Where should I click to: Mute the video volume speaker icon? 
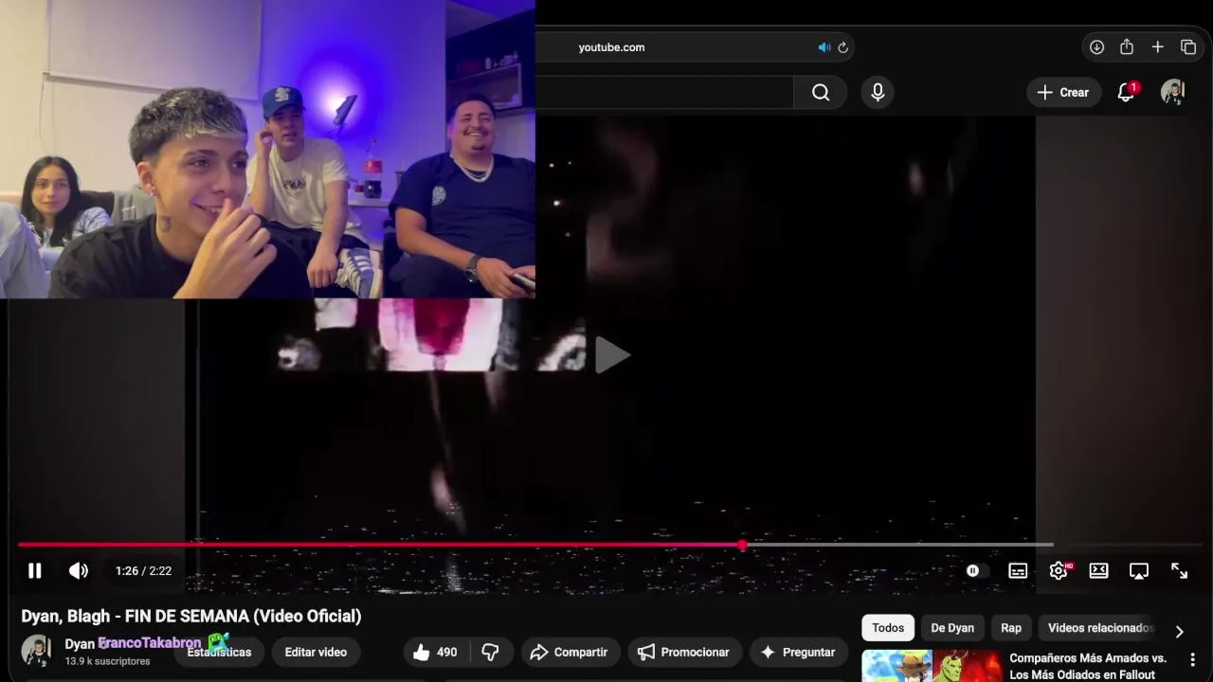[x=79, y=570]
